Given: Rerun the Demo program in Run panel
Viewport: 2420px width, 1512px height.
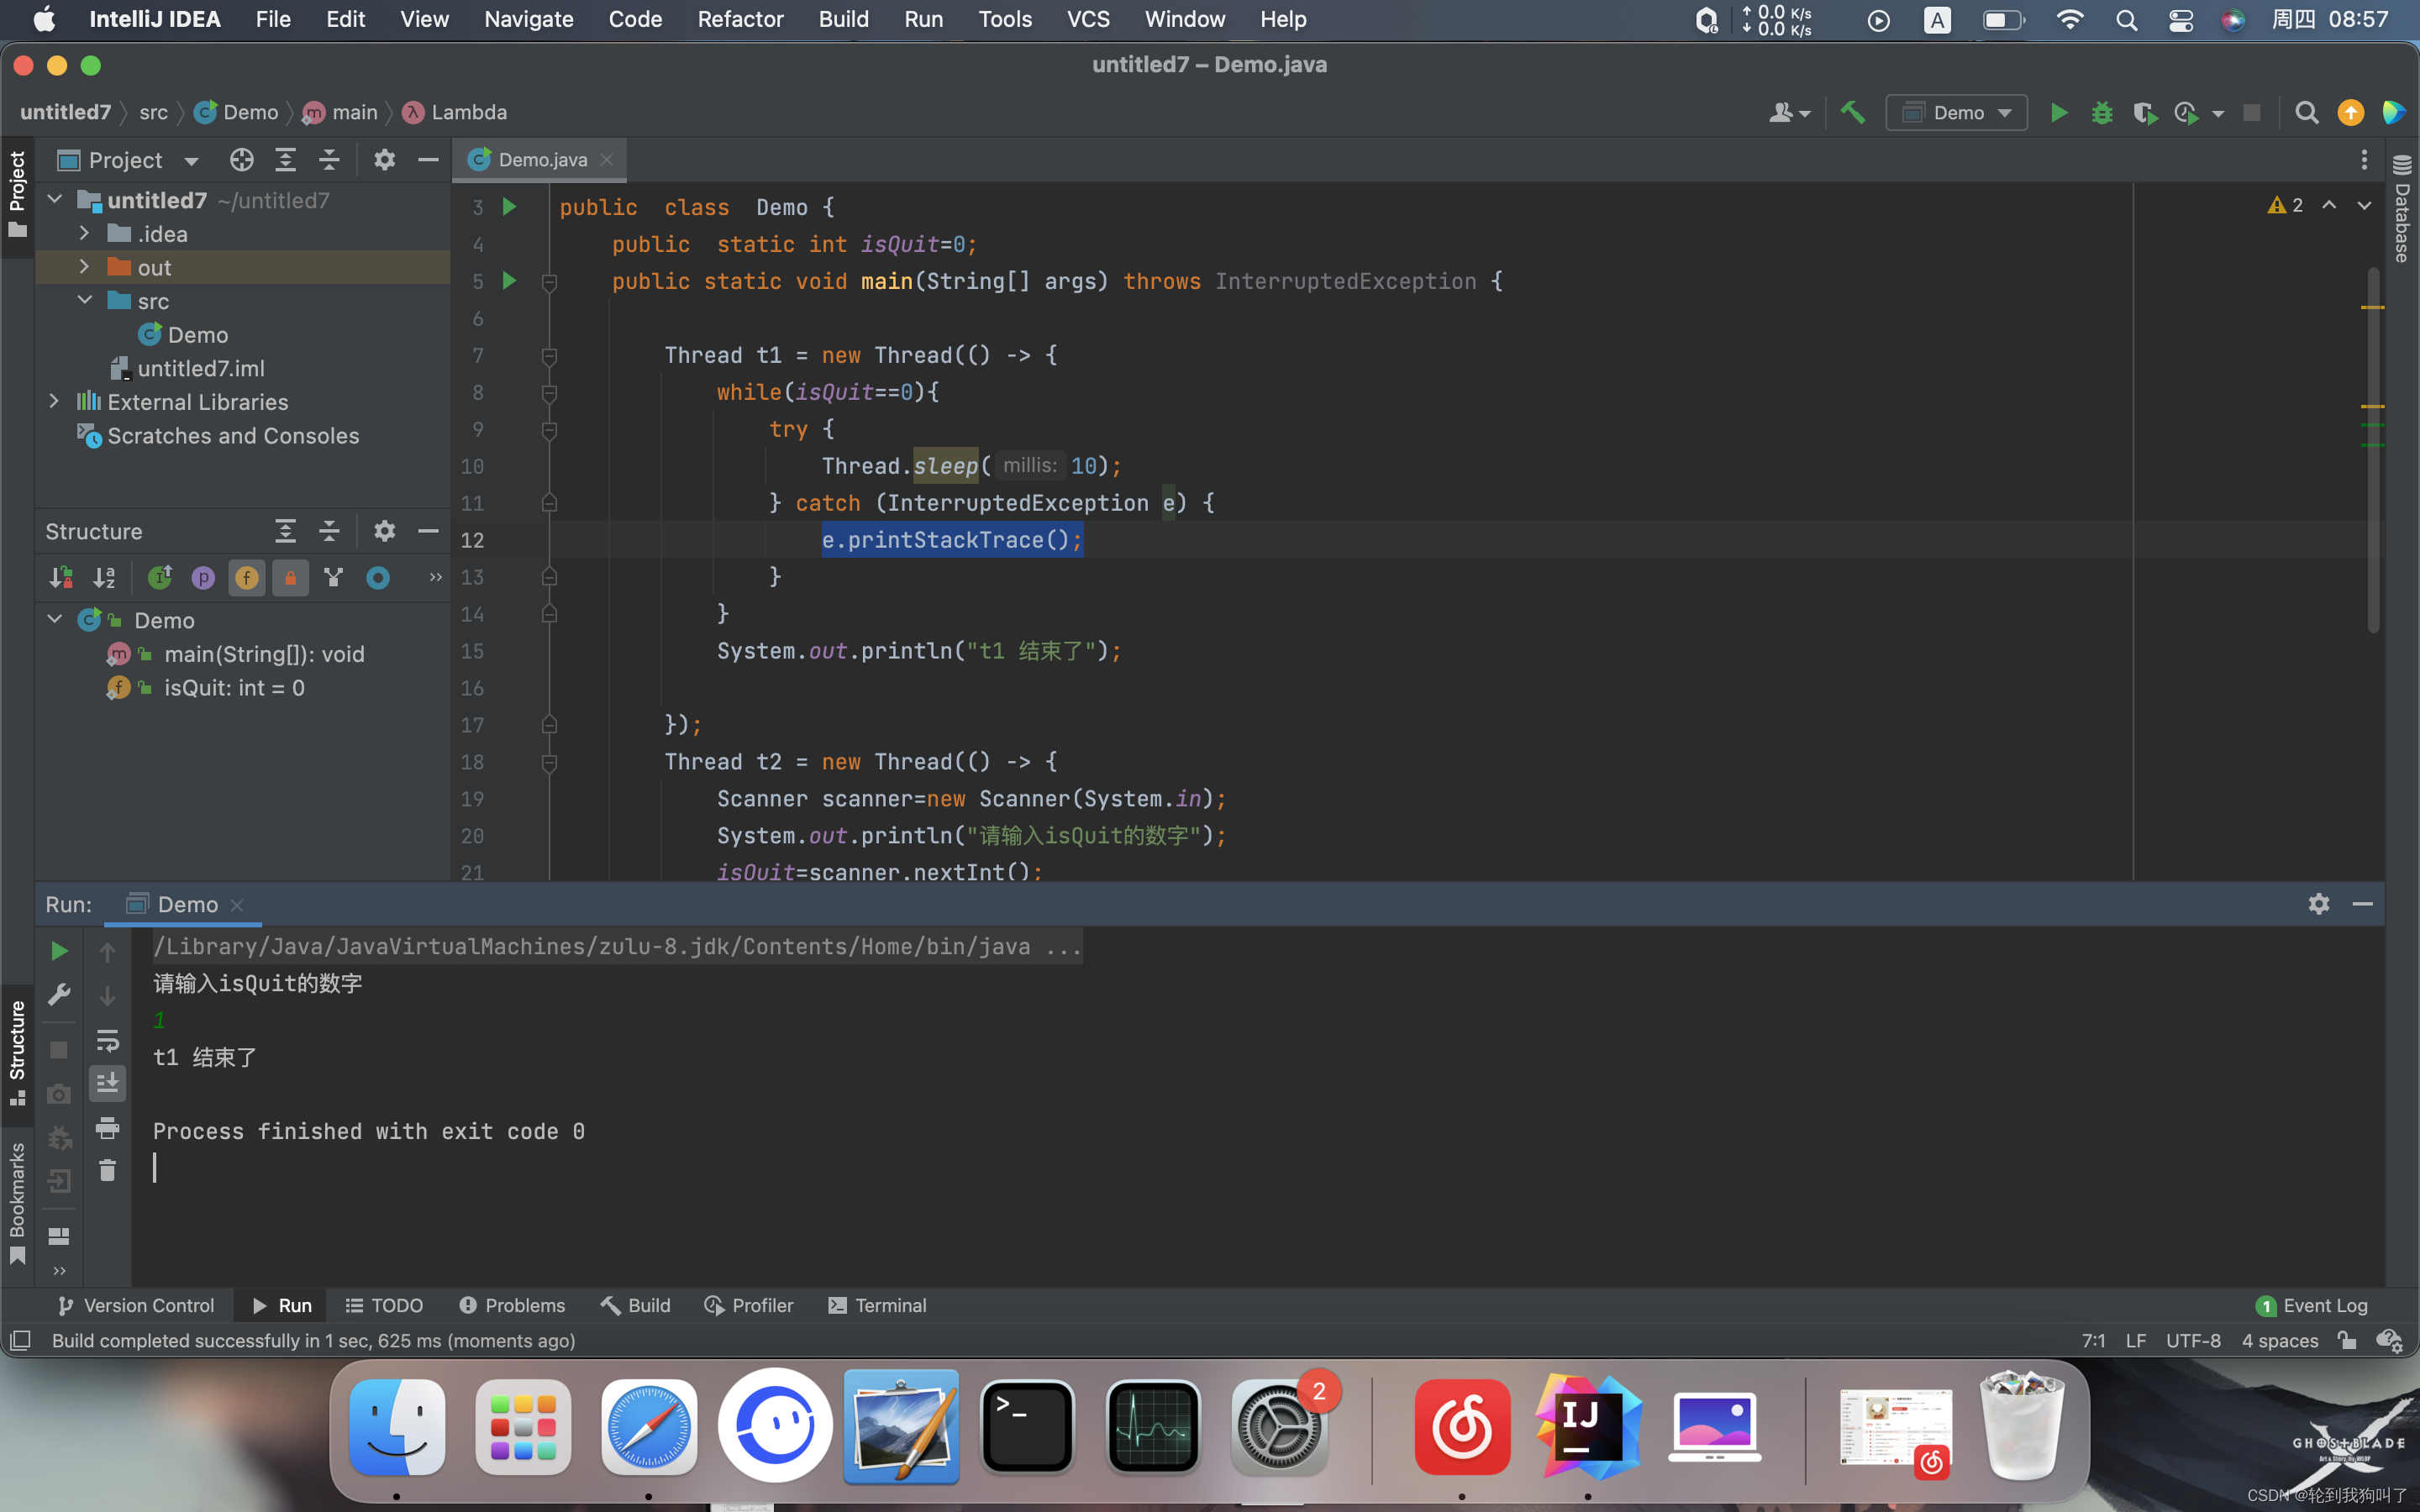Looking at the screenshot, I should click(x=58, y=951).
